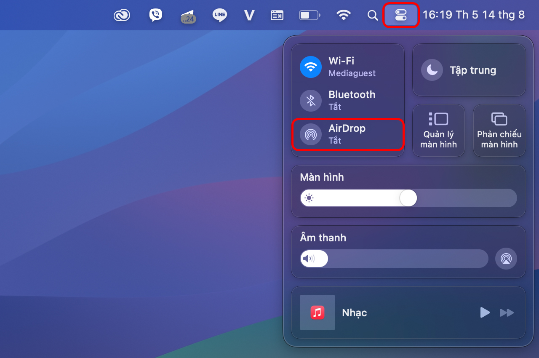Open LINE icon in menu bar
539x358 pixels.
pyautogui.click(x=220, y=15)
